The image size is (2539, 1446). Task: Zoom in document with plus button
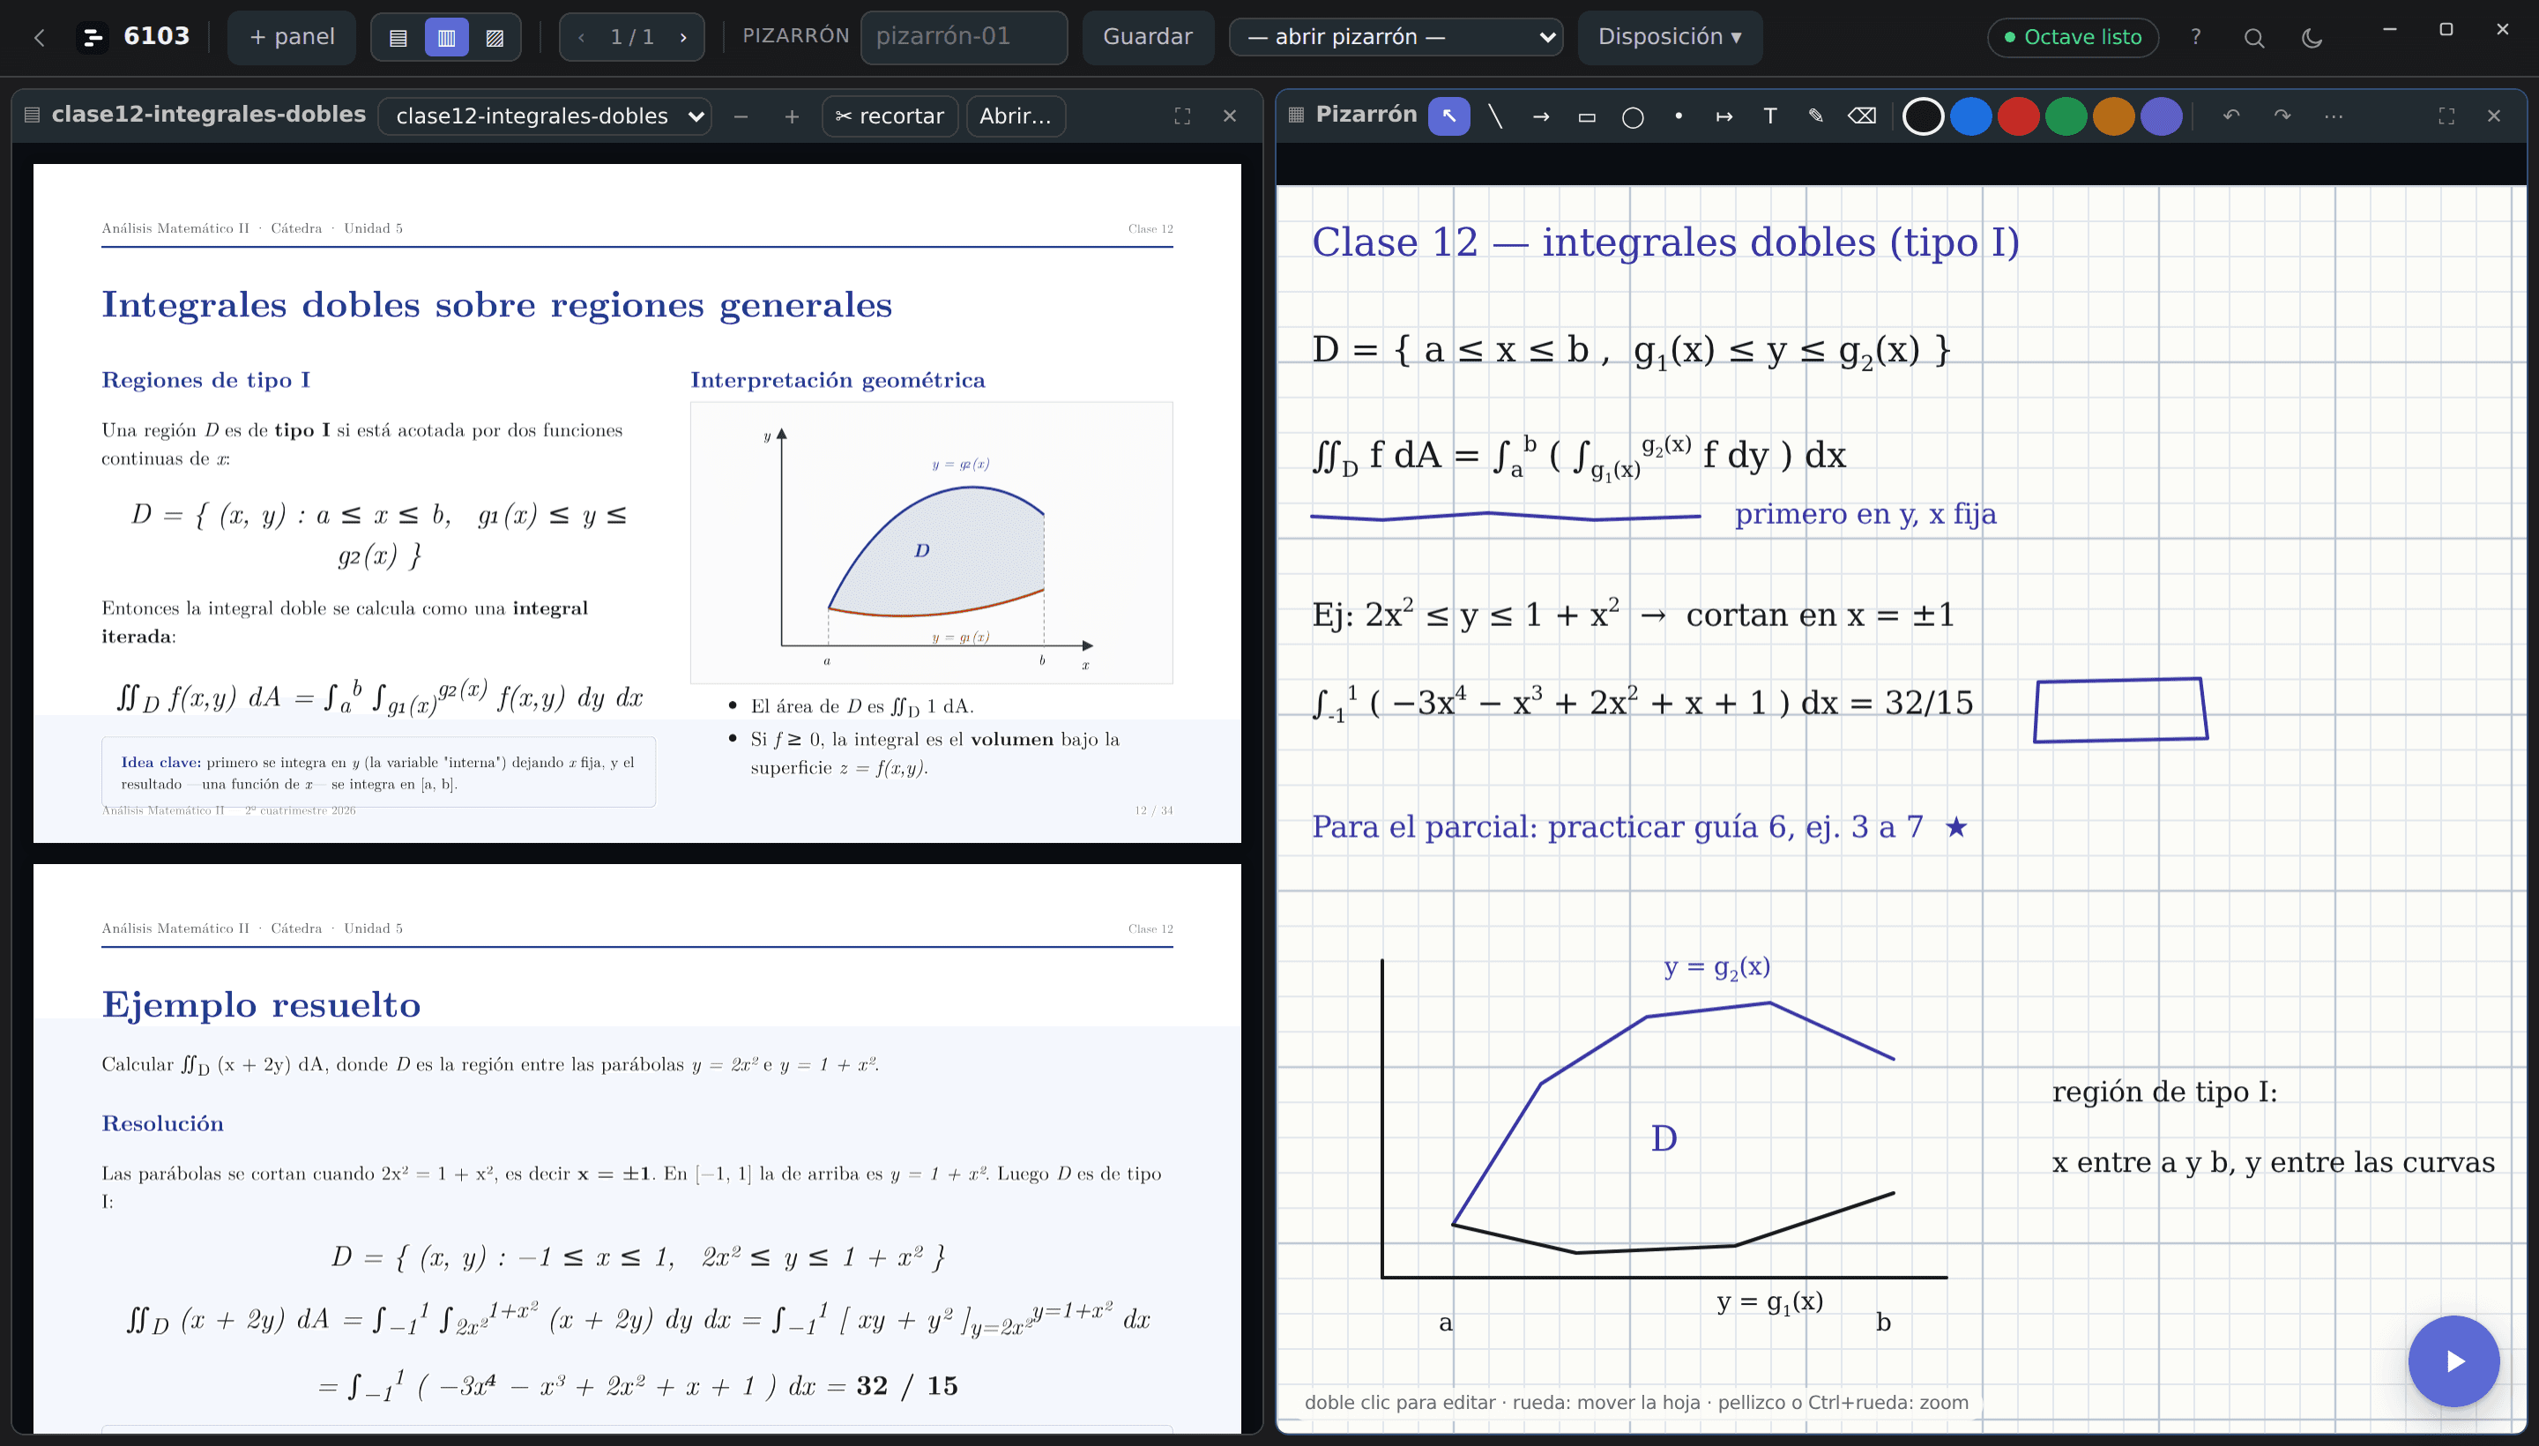pos(792,116)
